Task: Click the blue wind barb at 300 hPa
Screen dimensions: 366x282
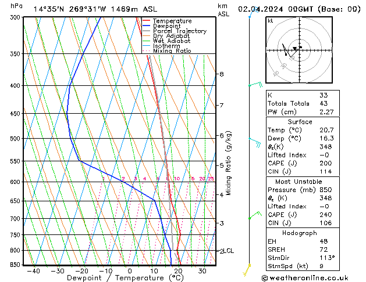Action: pos(254,13)
